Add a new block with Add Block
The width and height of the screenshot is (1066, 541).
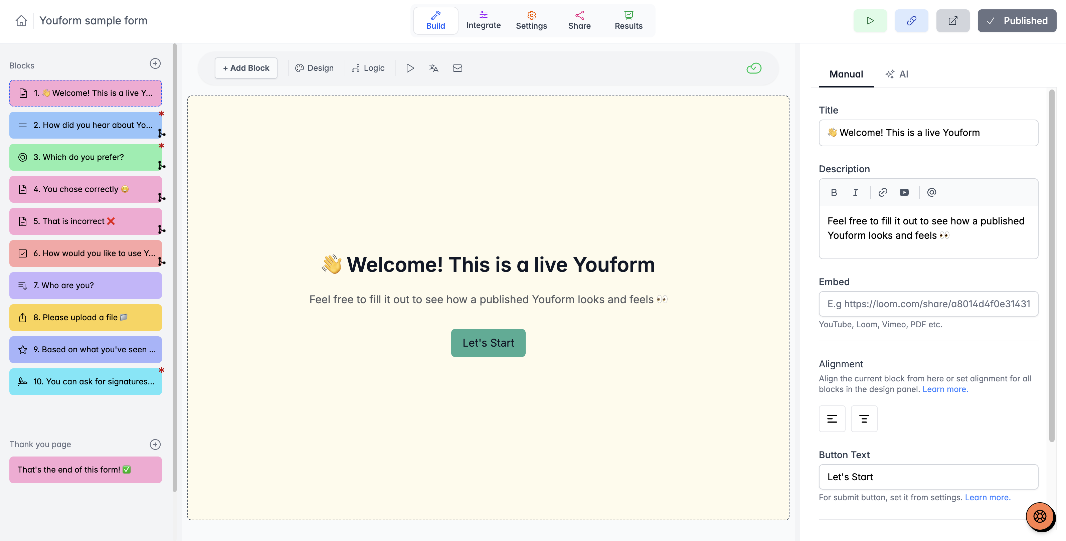pyautogui.click(x=246, y=68)
